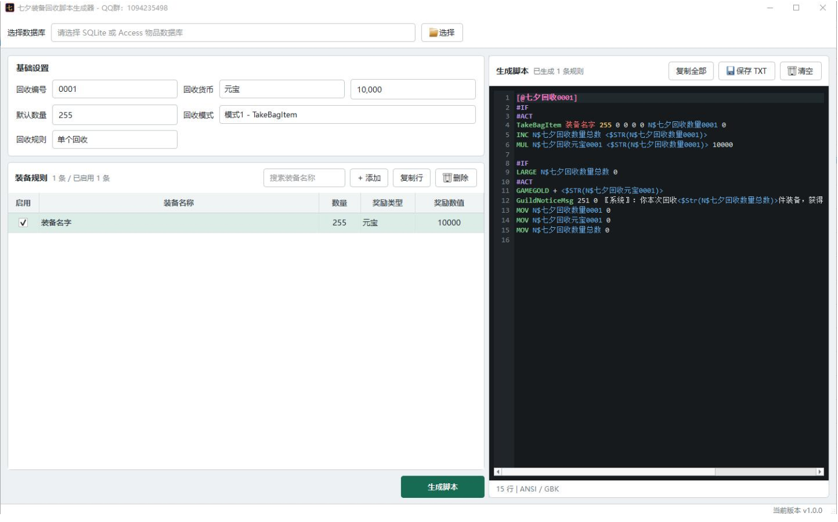Viewport: 838px width, 522px height.
Task: Click the 保存 TXT button with disk icon
Action: 746,71
